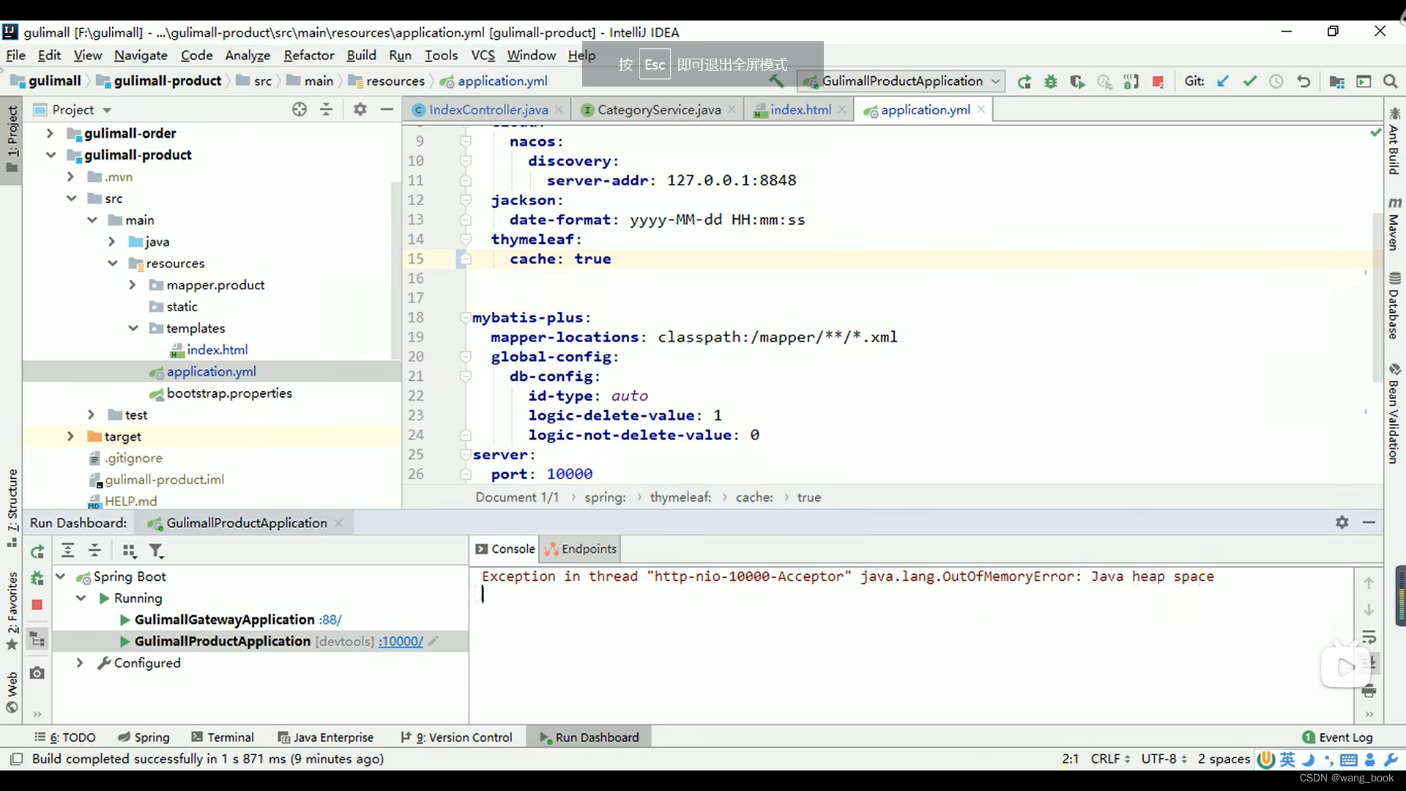Click the fold marker on line 18 mybatis-plus
The width and height of the screenshot is (1406, 791).
[465, 317]
